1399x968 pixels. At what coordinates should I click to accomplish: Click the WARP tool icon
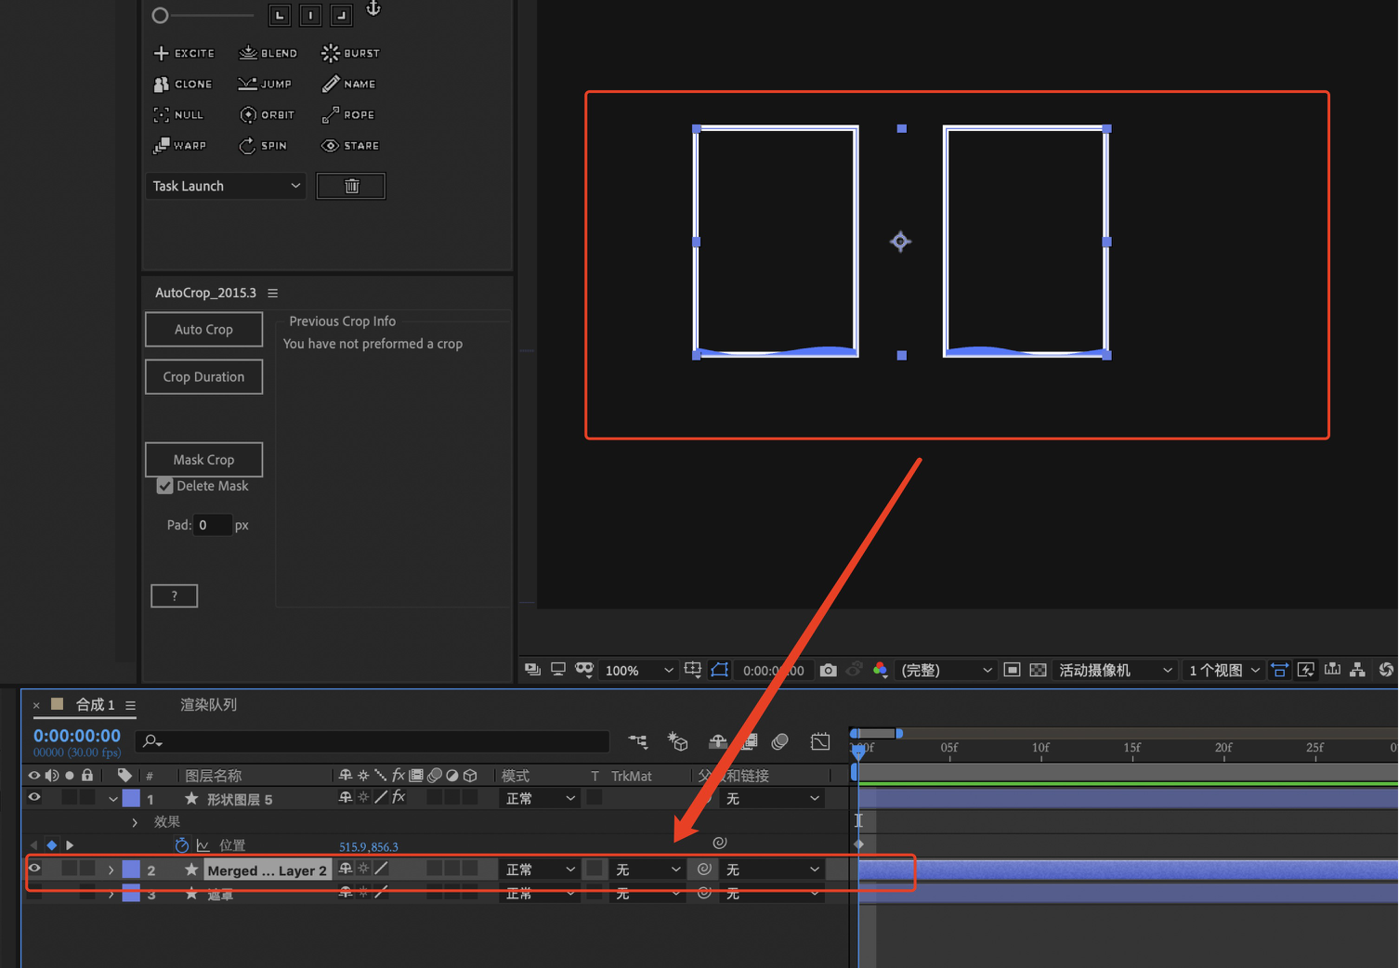162,145
